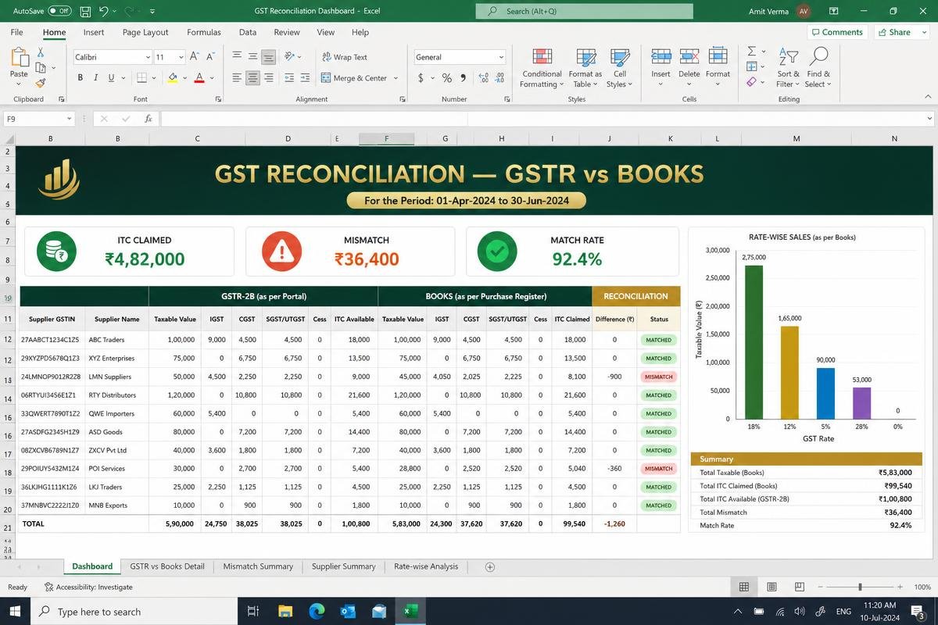
Task: Open the Mismatch Summary sheet tab
Action: point(258,566)
